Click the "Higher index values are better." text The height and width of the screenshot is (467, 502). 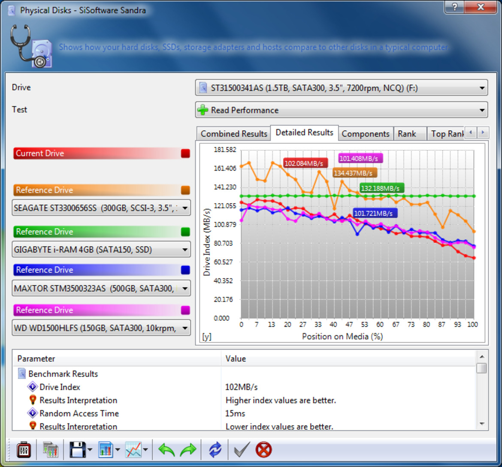[281, 400]
